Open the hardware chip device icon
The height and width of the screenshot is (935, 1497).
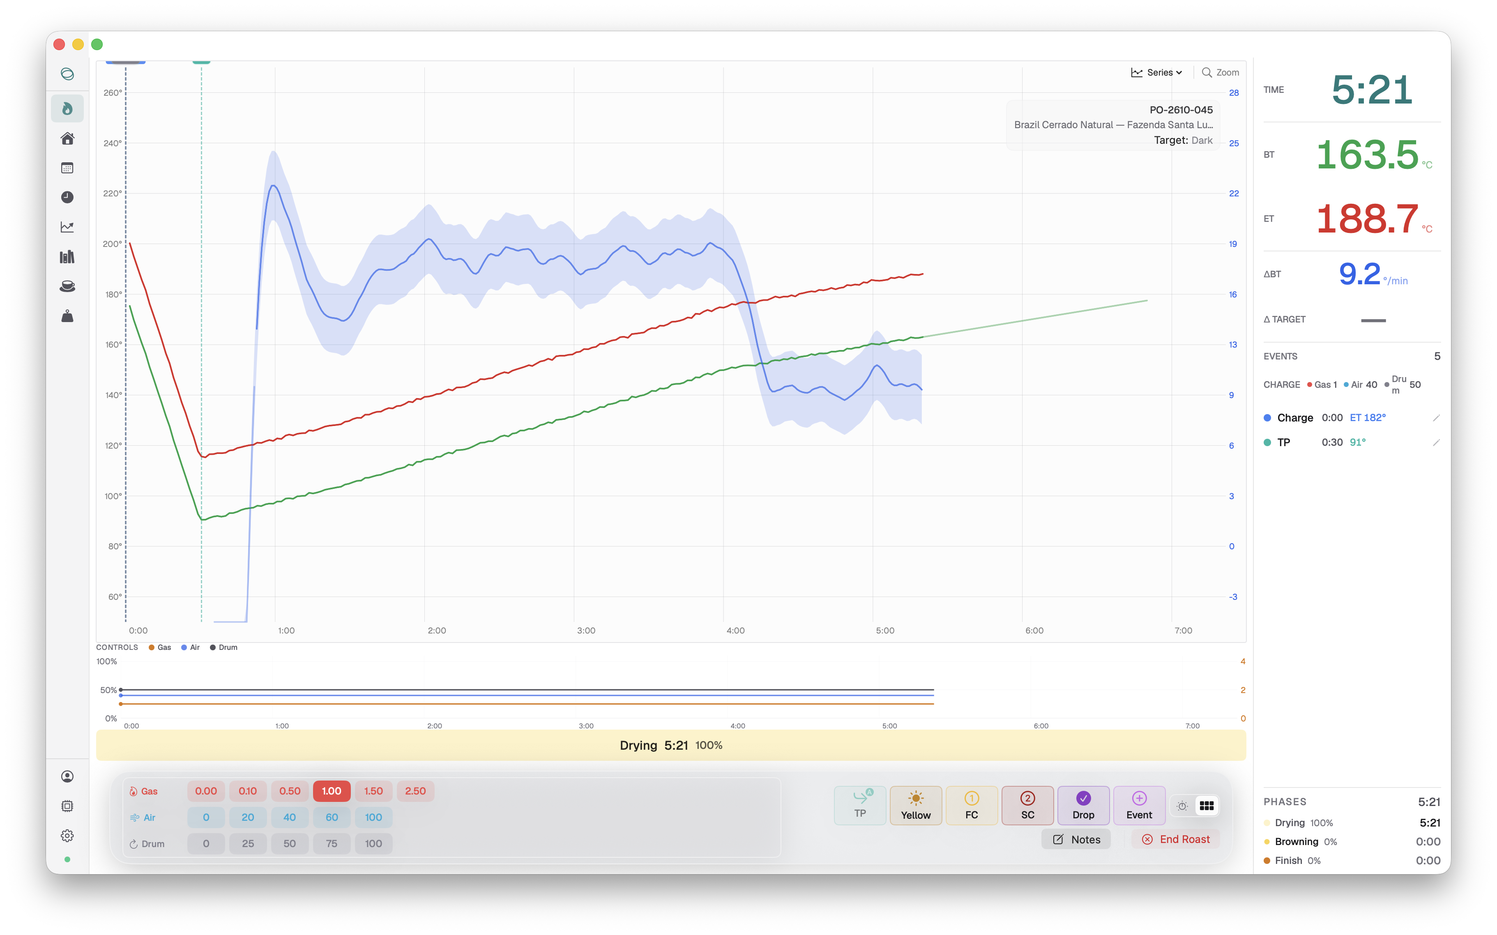[67, 806]
